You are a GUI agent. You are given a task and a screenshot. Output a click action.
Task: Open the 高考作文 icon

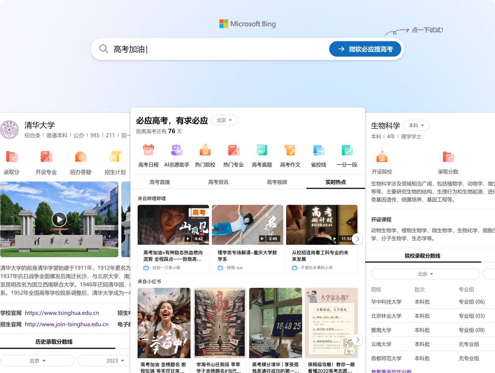coord(290,150)
